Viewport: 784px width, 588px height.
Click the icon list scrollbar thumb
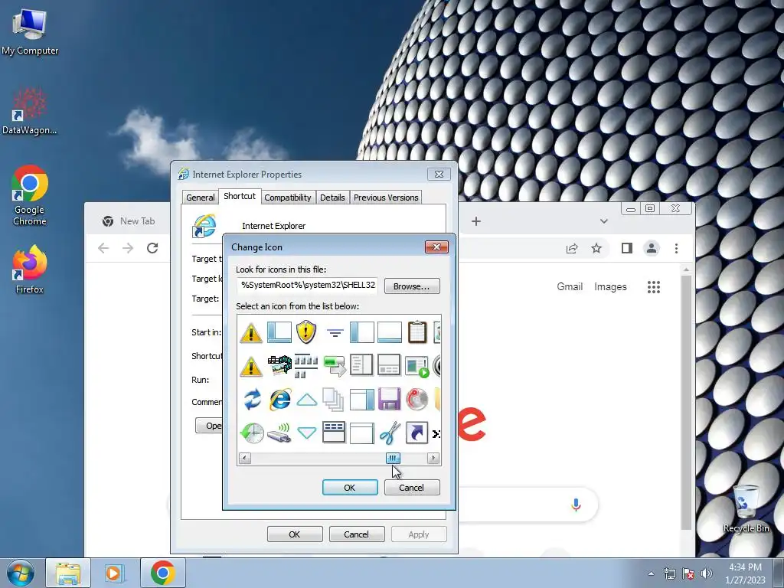click(x=394, y=458)
